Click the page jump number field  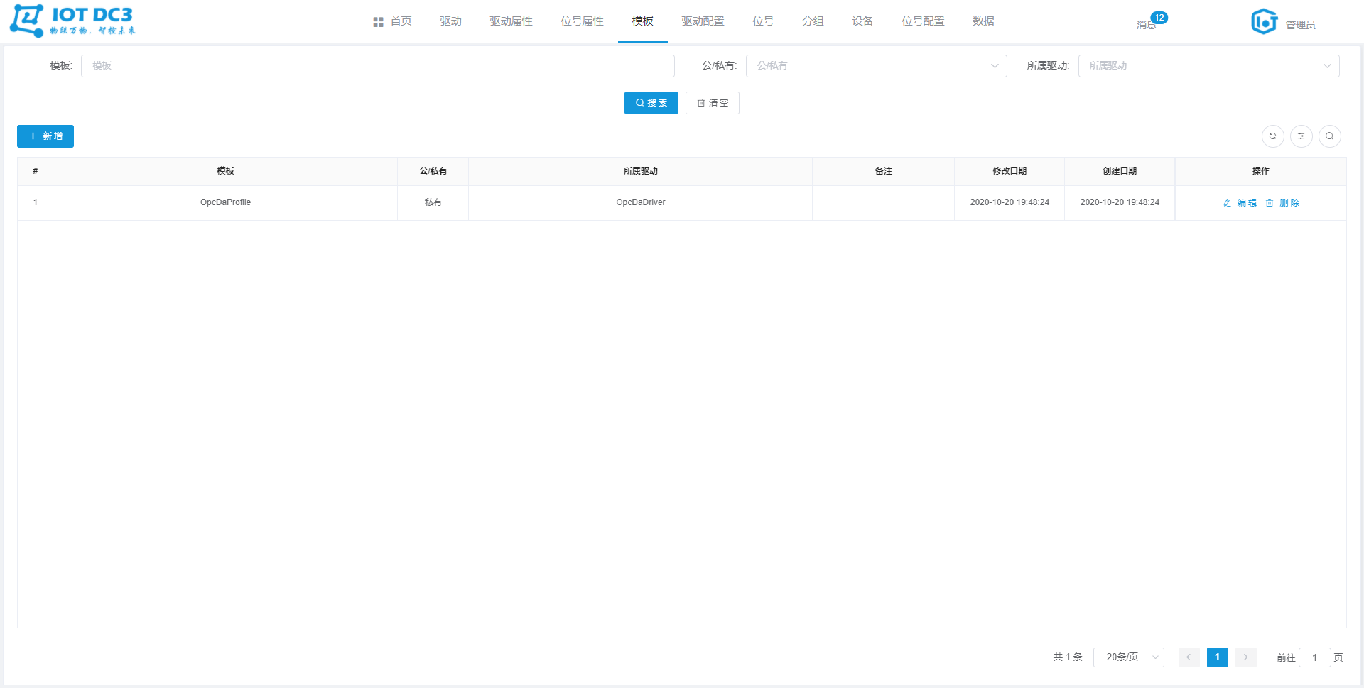click(x=1314, y=657)
